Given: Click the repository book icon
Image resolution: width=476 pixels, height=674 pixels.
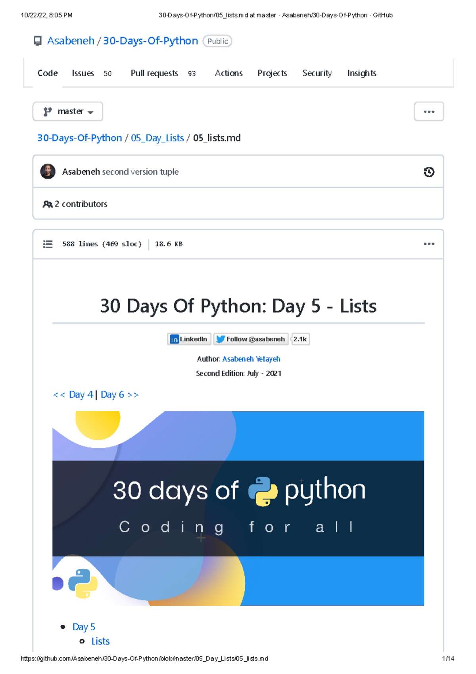Looking at the screenshot, I should coord(38,41).
